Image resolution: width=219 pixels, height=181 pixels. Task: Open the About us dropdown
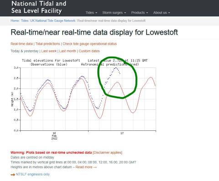[162, 13]
